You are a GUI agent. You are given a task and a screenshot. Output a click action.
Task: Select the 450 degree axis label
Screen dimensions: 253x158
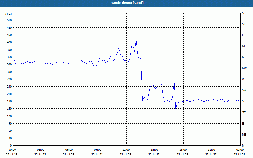(x=9, y=35)
